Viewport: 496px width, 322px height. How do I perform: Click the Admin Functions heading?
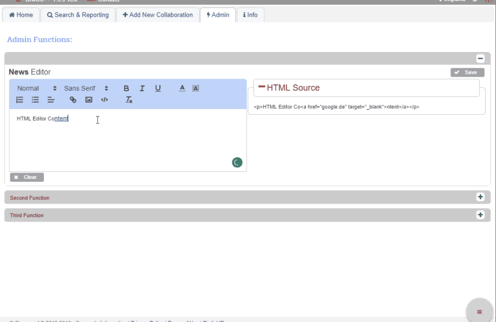pyautogui.click(x=39, y=39)
